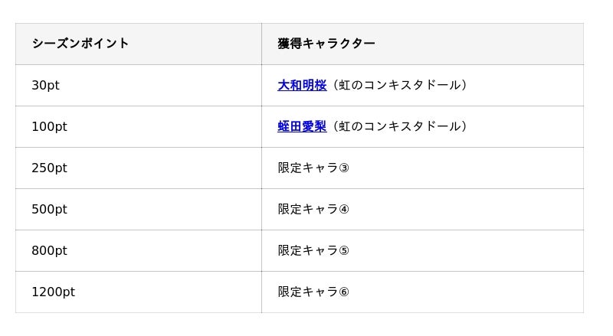
Task: Open the 大和明桜 link
Action: 302,85
